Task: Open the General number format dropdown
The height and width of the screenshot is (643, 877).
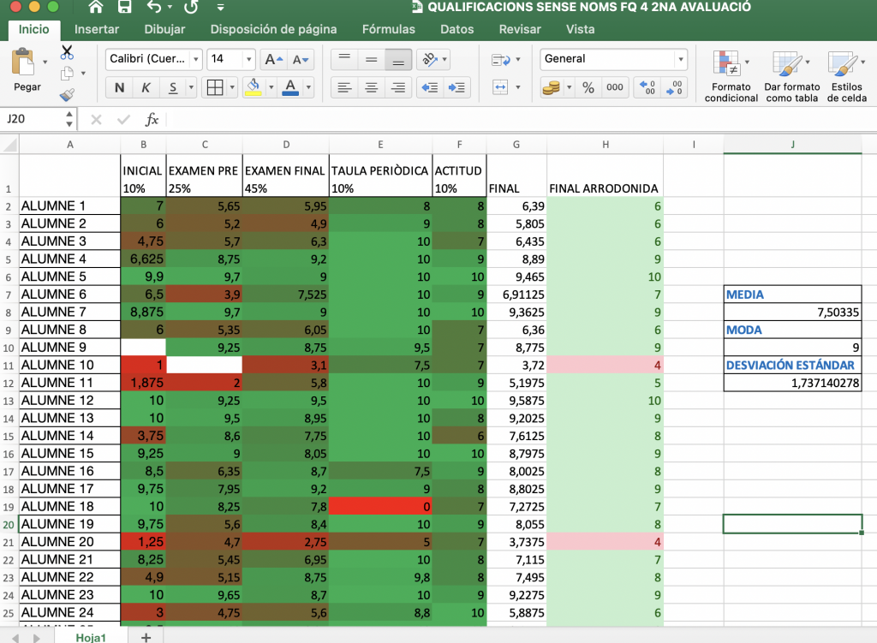Action: (x=681, y=59)
